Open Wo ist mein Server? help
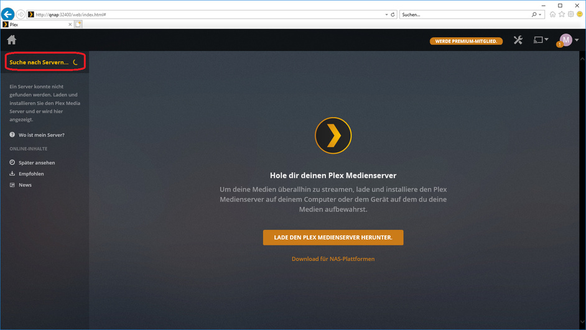586x330 pixels. [42, 135]
